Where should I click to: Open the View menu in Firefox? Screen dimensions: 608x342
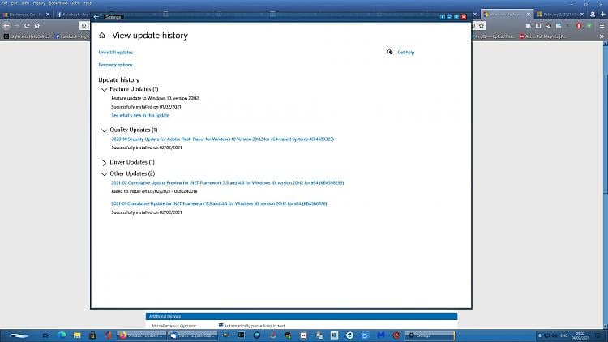click(x=25, y=3)
